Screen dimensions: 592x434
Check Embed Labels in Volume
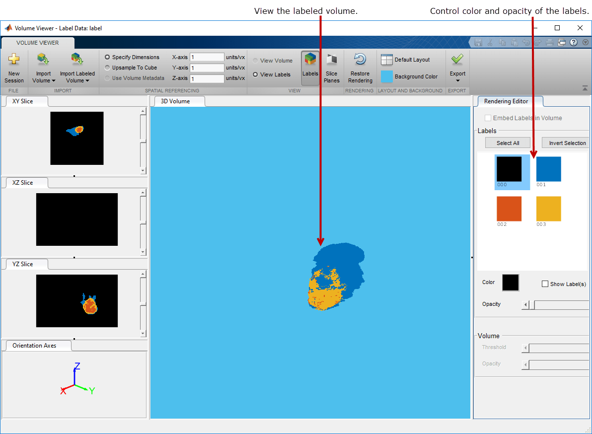click(488, 118)
